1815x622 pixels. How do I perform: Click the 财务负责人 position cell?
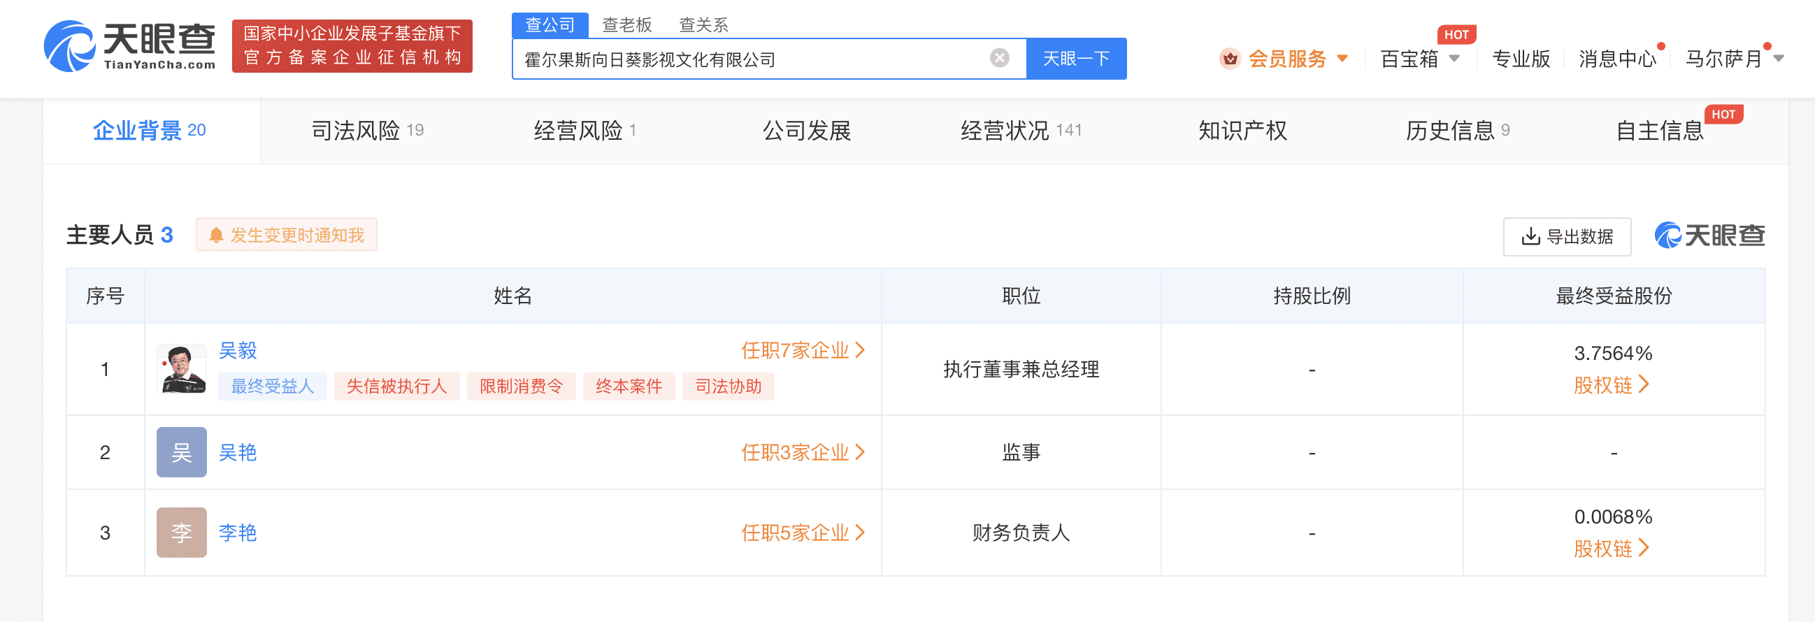[x=1021, y=533]
